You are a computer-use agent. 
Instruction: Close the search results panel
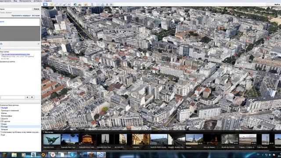39,44
